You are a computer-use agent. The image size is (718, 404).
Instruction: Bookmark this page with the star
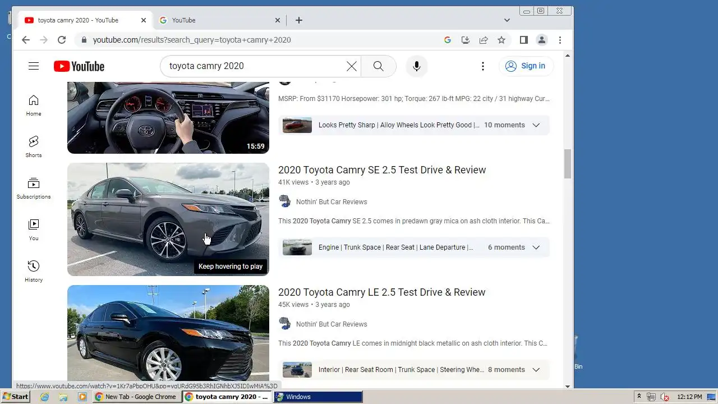coord(501,40)
